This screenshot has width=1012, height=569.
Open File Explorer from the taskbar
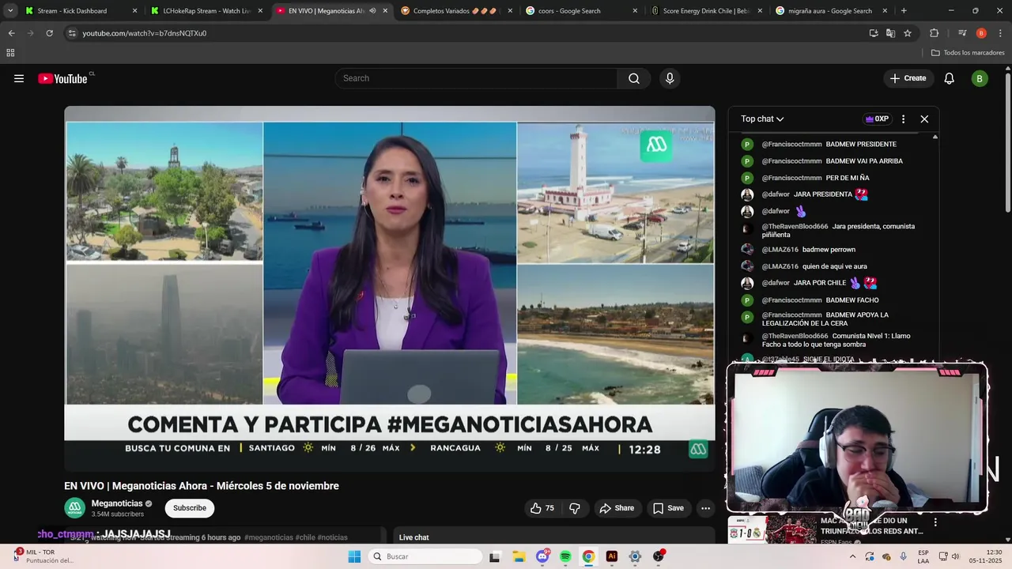[x=518, y=556]
